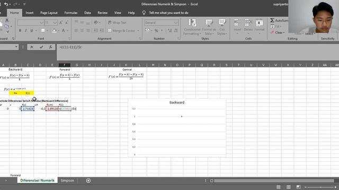Switch to the Page Layout tab
Viewport: 339px width, 190px height.
(49, 13)
